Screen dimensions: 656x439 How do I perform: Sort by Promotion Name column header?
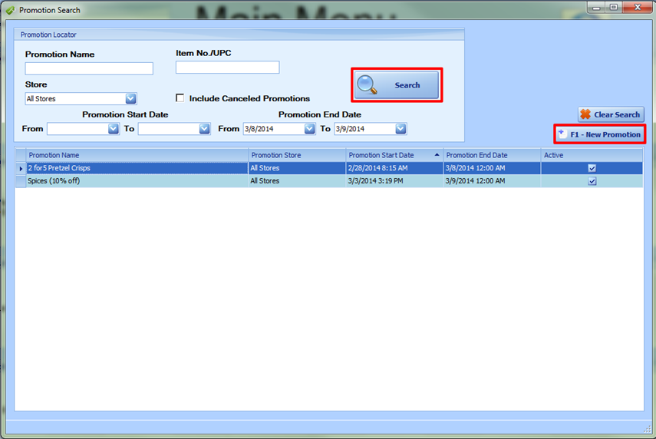pos(54,155)
